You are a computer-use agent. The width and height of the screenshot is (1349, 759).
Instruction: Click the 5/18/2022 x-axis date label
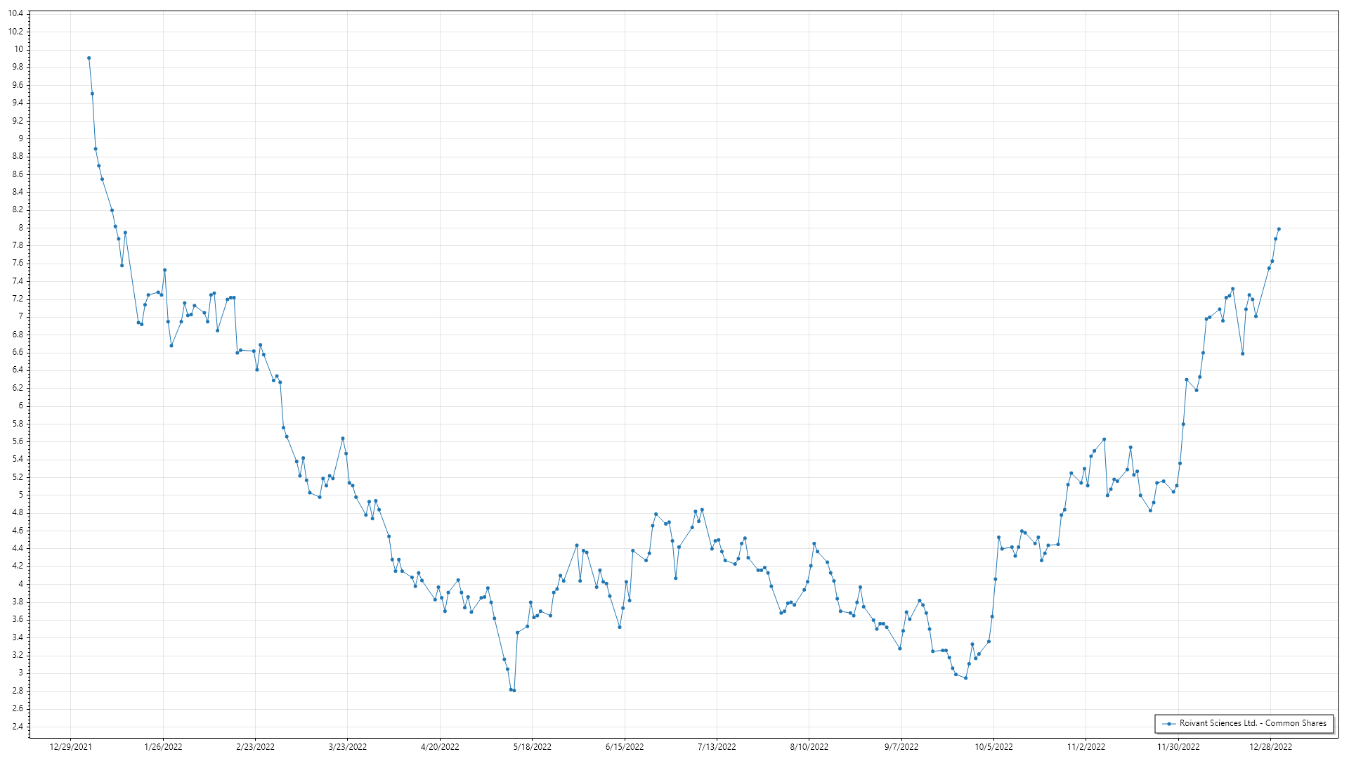pos(532,747)
